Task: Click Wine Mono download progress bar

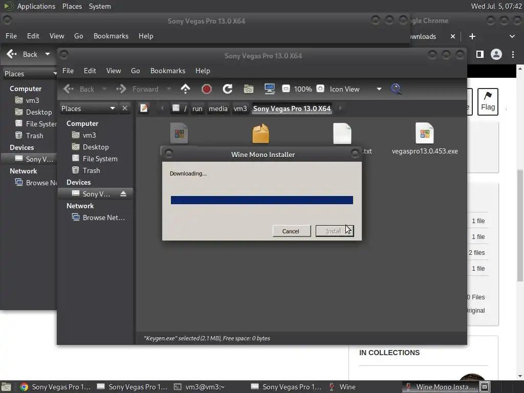Action: click(x=261, y=200)
